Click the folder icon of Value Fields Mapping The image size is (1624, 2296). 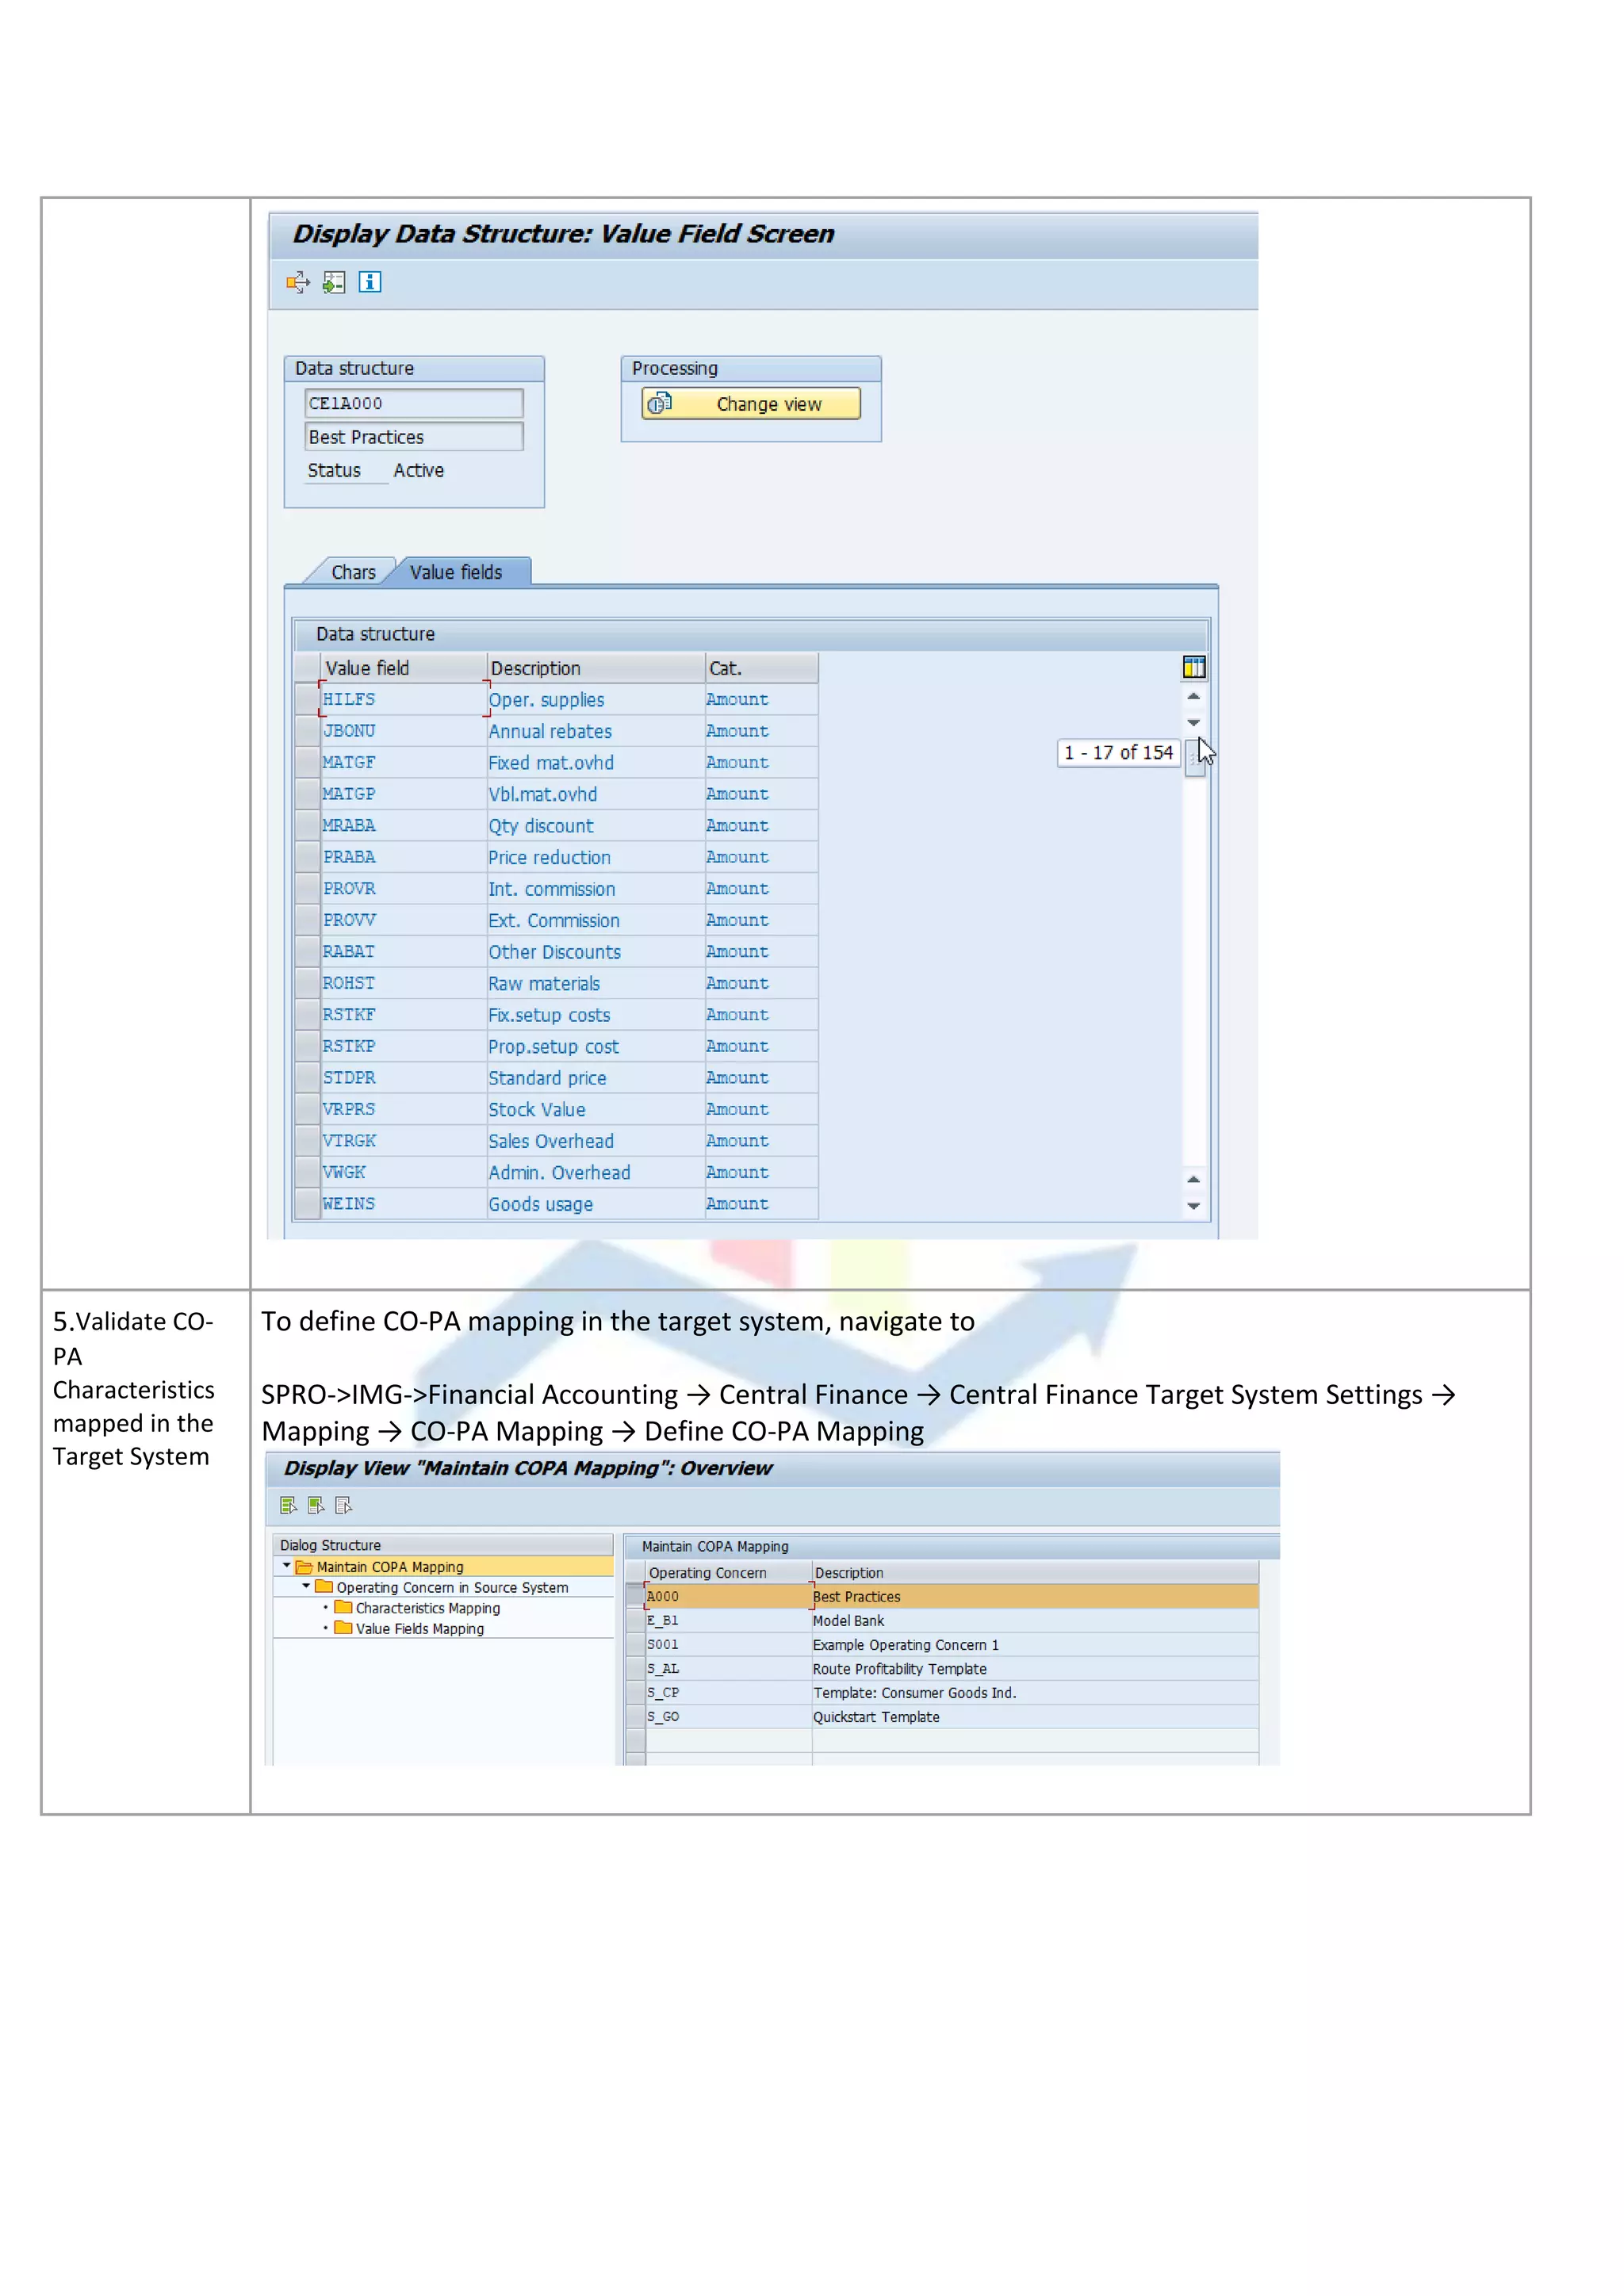(343, 1629)
